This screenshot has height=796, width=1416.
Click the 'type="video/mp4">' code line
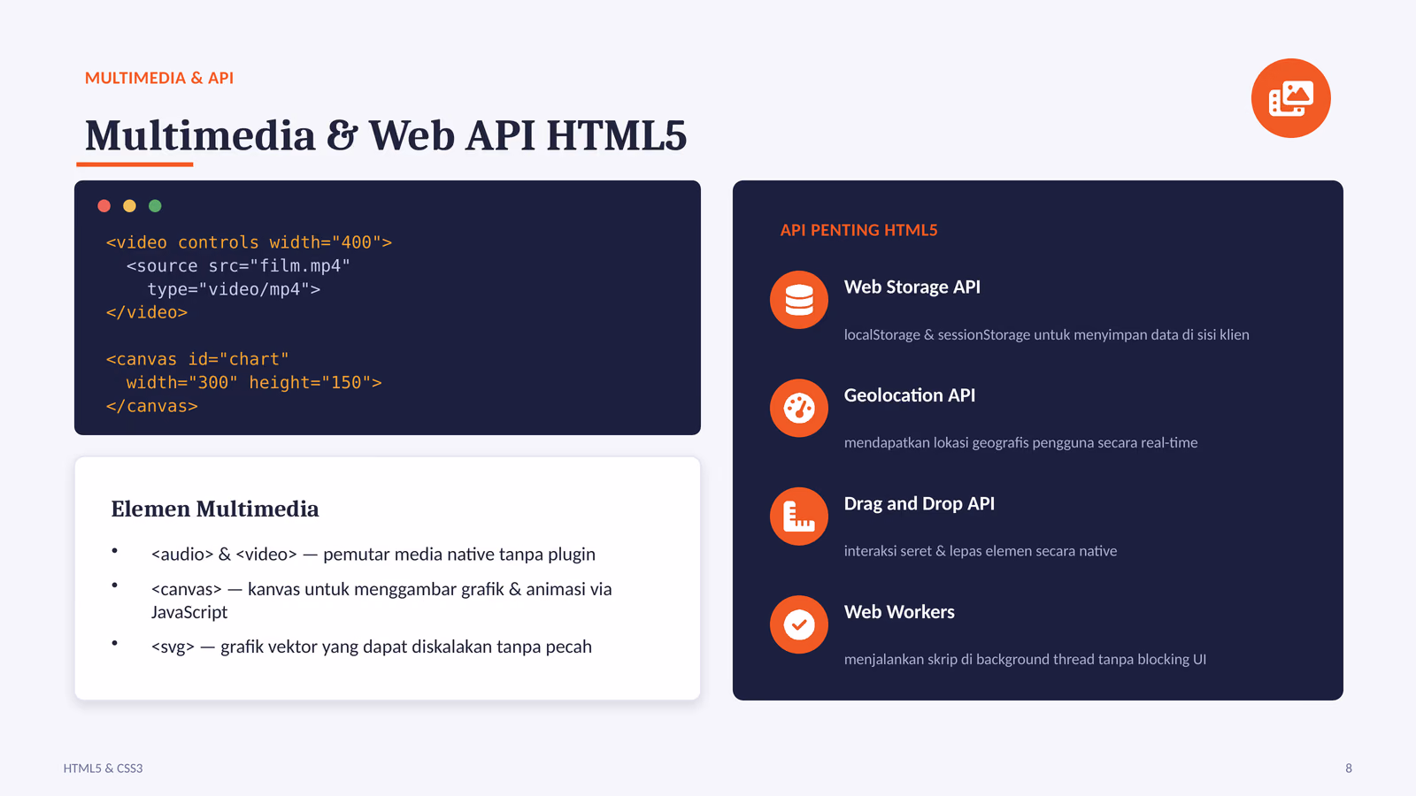[234, 289]
